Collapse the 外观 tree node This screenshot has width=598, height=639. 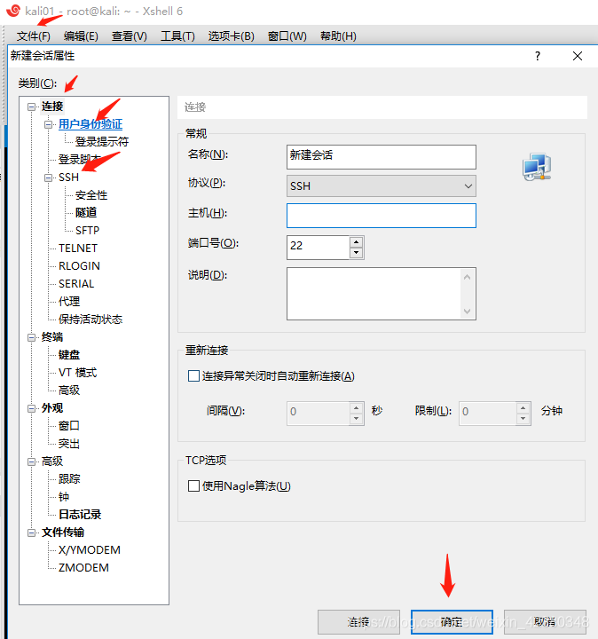click(31, 408)
